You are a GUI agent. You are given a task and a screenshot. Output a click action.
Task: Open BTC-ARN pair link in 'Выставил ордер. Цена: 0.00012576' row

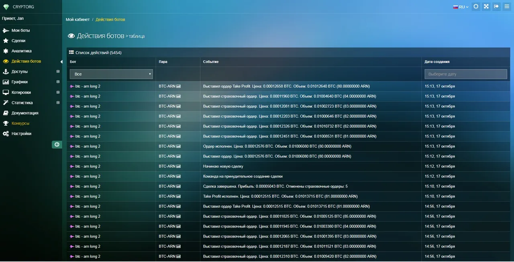pos(167,156)
